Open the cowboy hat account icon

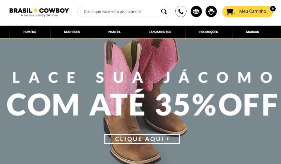tap(211, 11)
